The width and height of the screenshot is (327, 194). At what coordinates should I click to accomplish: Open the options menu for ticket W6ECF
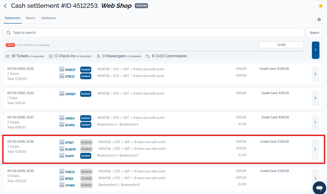[x=62, y=69]
